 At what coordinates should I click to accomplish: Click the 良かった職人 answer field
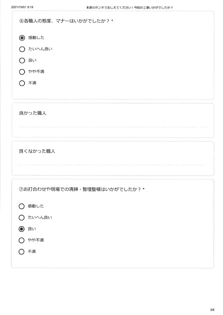tap(113, 124)
